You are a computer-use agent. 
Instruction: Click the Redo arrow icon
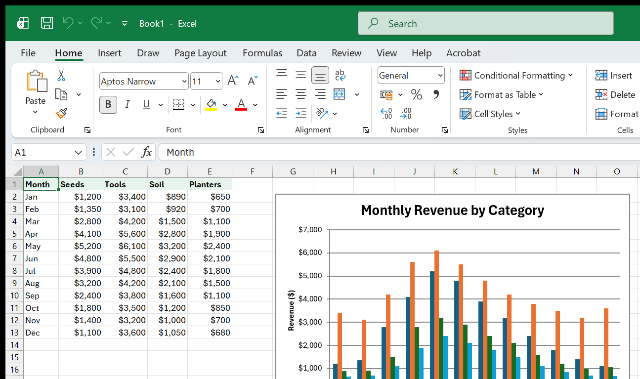(96, 23)
